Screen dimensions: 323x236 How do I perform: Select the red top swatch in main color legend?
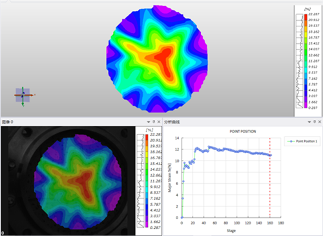(x=306, y=17)
